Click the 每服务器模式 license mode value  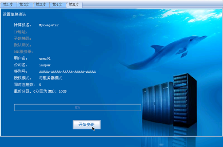(51, 78)
